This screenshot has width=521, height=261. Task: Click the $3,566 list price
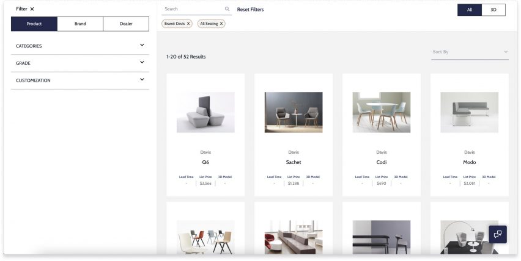click(205, 183)
